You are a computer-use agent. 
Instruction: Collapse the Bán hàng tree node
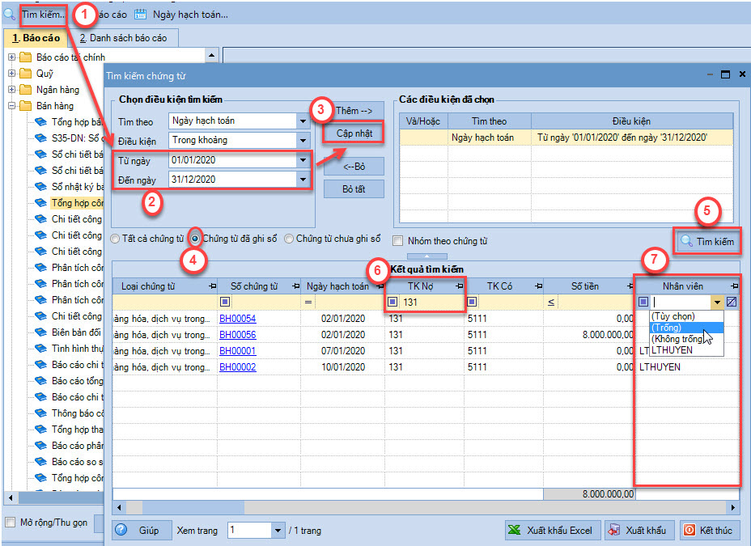(x=11, y=106)
